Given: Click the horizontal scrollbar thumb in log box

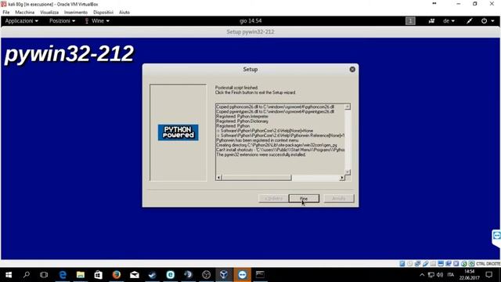Looking at the screenshot, I should (x=257, y=178).
